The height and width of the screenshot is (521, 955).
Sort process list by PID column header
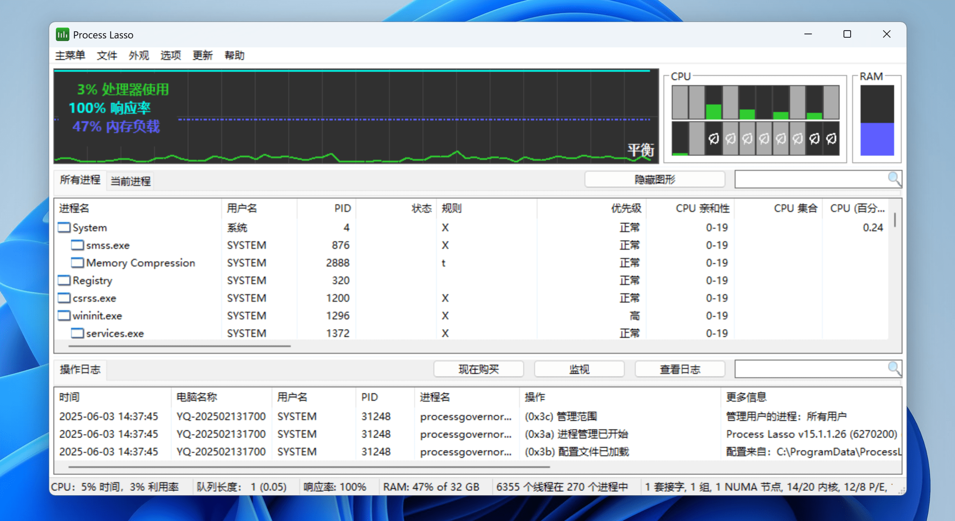click(x=326, y=208)
